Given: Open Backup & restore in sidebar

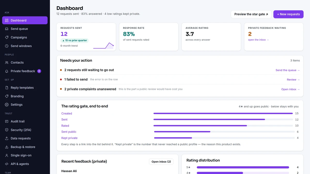Looking at the screenshot, I should [25, 147].
